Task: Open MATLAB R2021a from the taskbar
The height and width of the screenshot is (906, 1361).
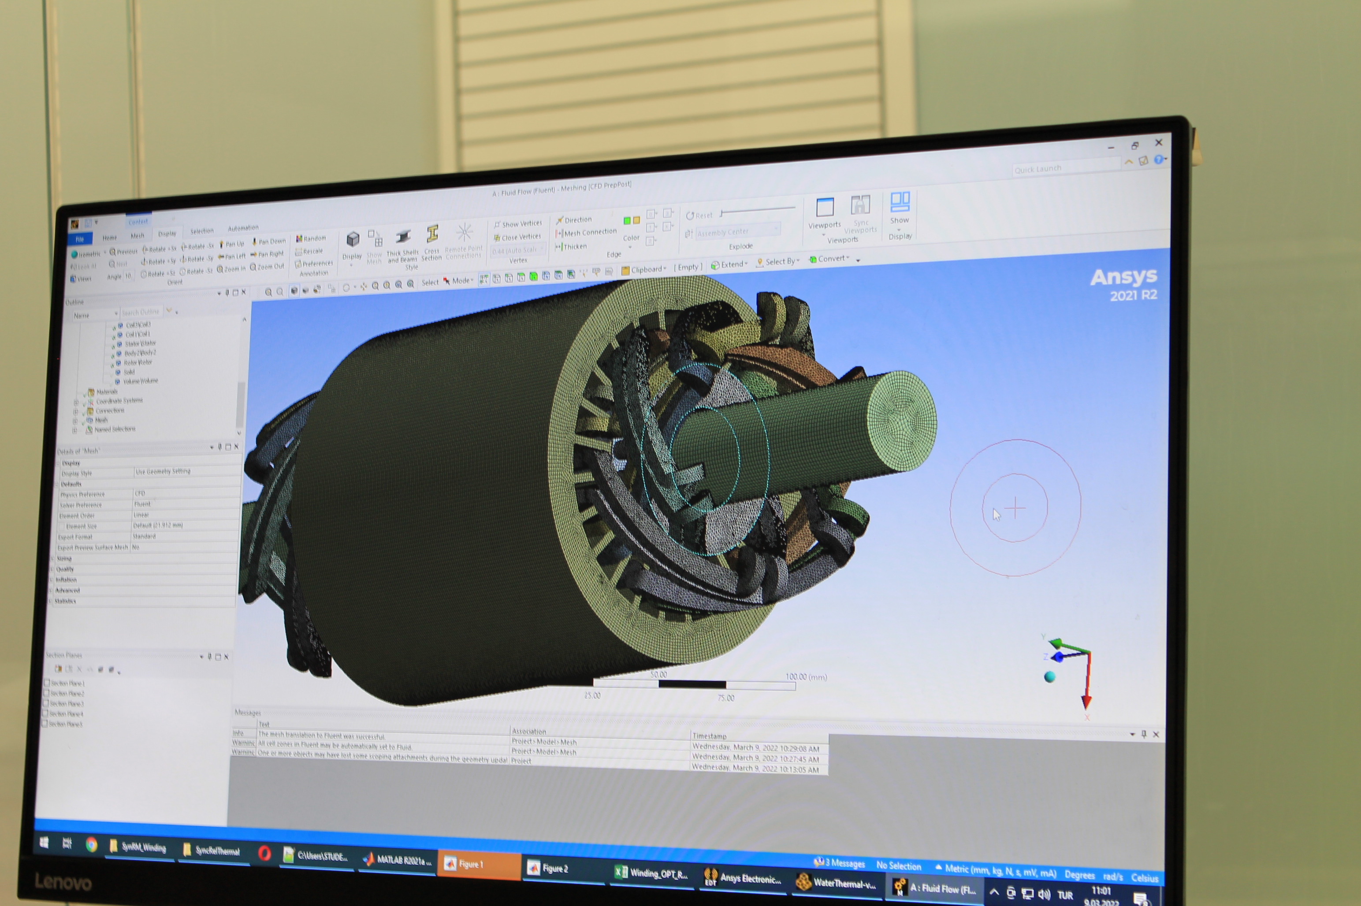Action: [398, 860]
